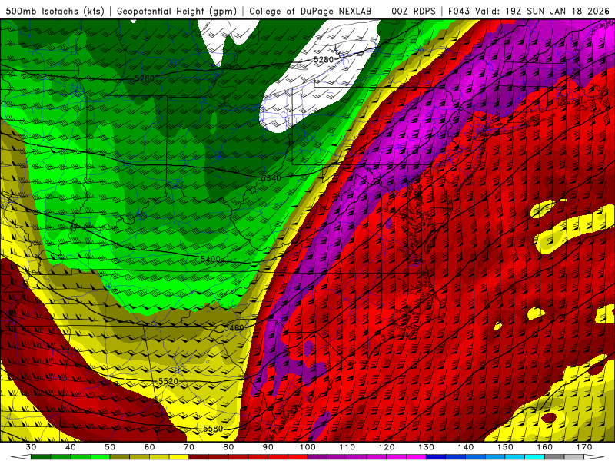Click the bright red swatch just before 100
Screen dimensions: 615x461
click(298, 457)
